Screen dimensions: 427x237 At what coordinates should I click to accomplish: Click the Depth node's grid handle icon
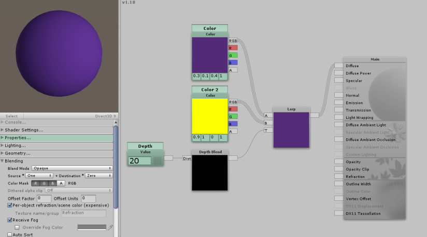[x=158, y=161]
